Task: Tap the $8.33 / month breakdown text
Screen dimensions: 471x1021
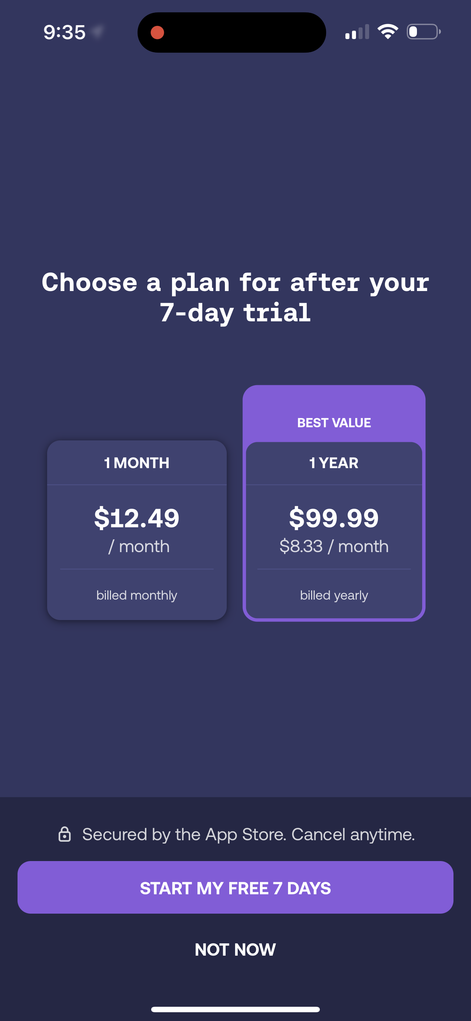Action: (334, 547)
